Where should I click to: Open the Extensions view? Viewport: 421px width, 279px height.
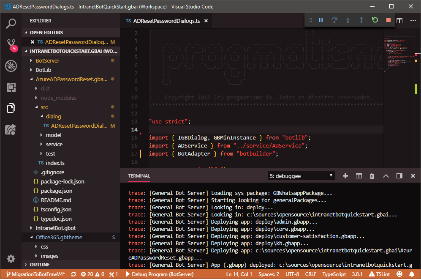pos(11,87)
